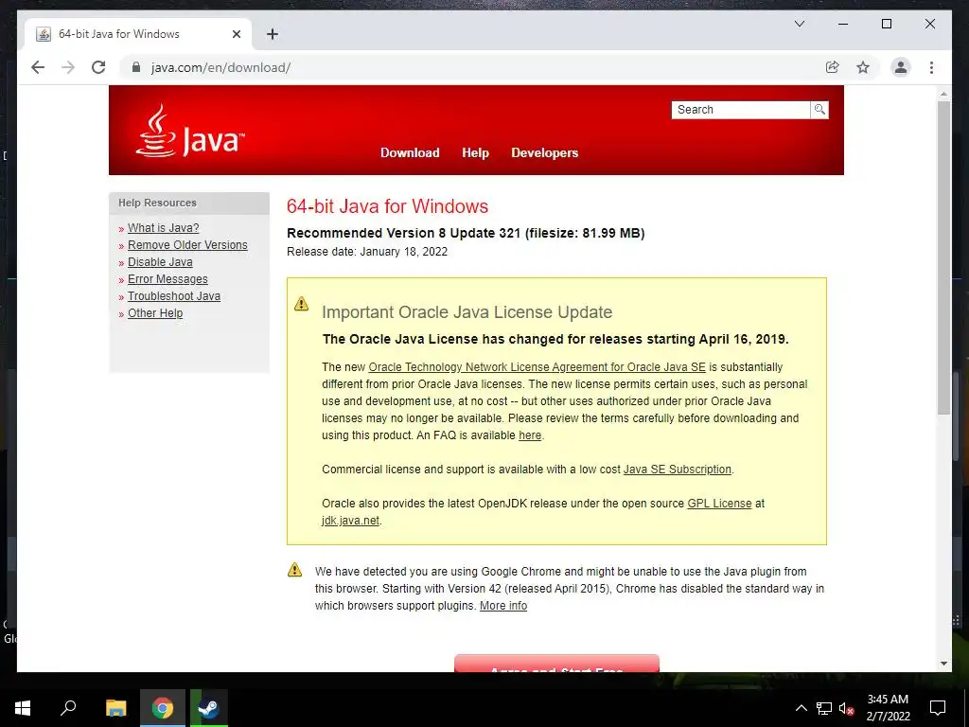This screenshot has height=727, width=969.
Task: Open Chrome three-dot menu
Action: (931, 67)
